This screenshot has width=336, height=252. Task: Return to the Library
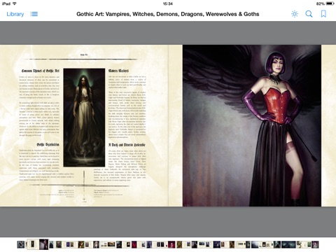point(15,14)
